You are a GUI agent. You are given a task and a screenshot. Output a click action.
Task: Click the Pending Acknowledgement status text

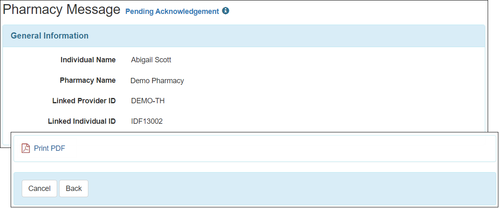172,11
